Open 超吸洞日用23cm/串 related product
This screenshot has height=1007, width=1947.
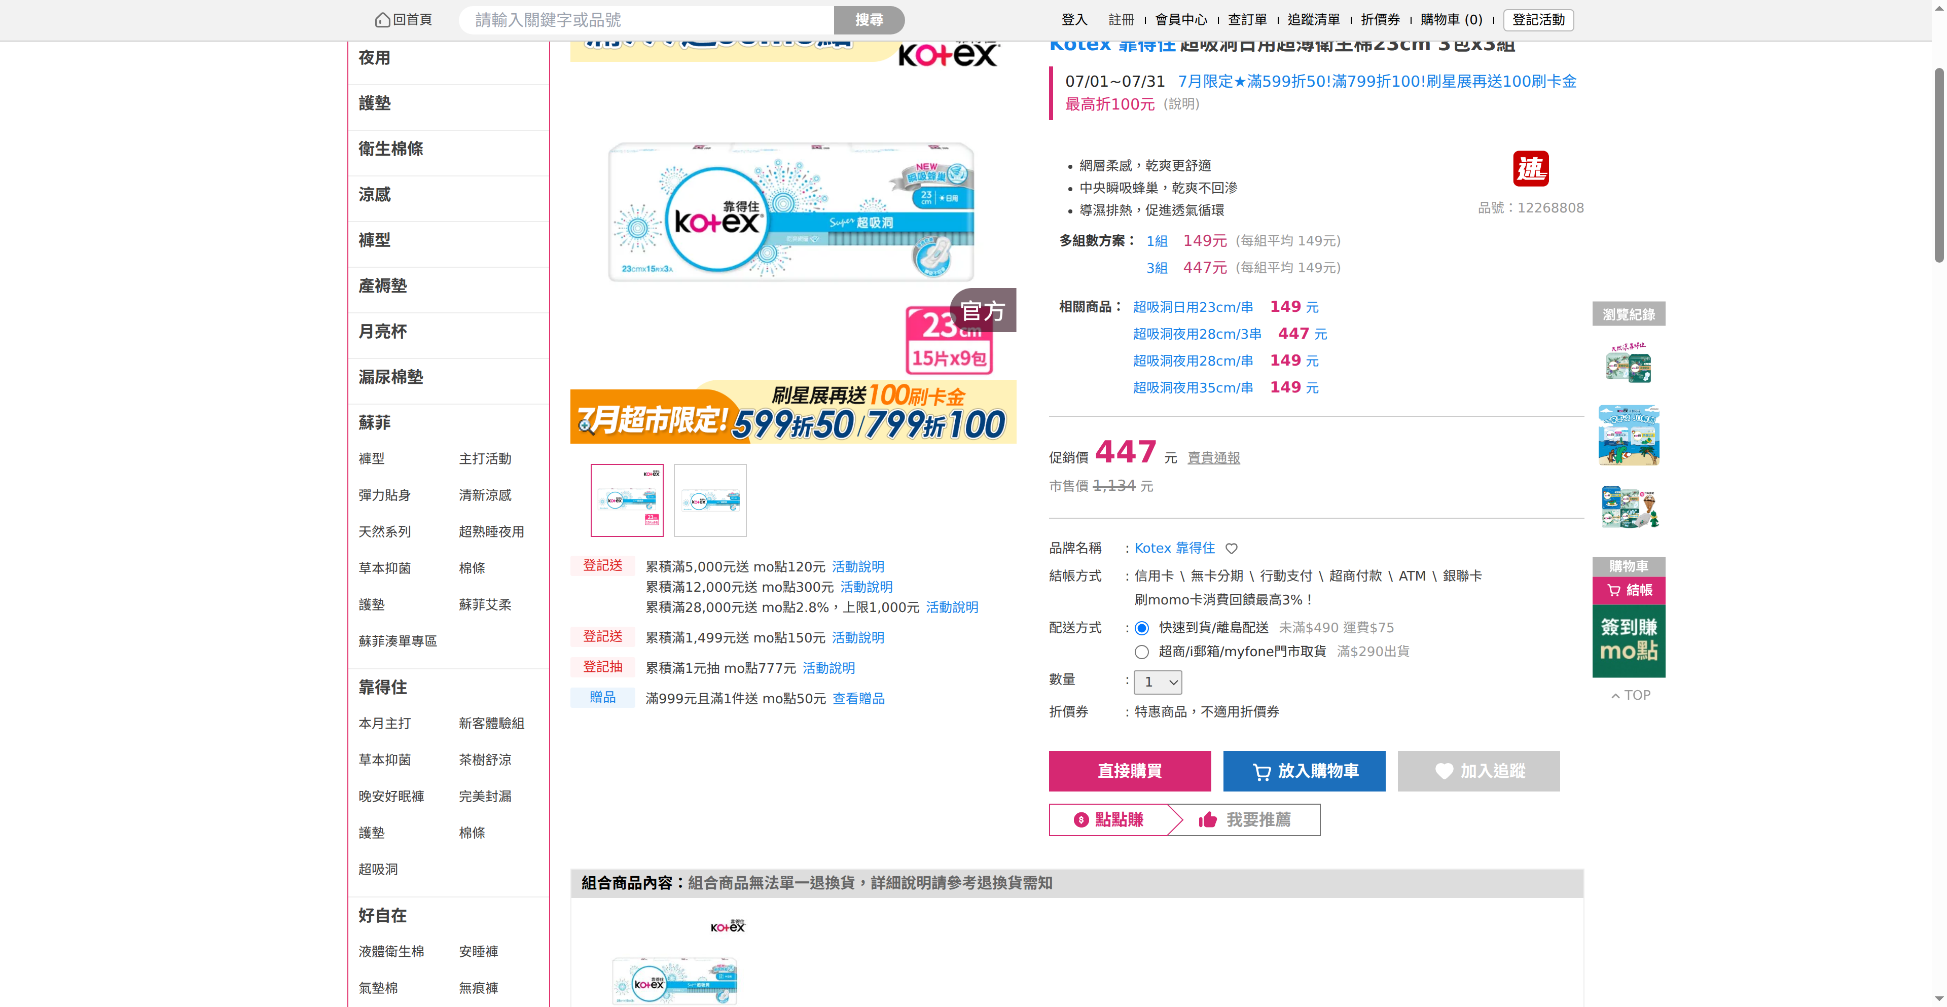1193,307
